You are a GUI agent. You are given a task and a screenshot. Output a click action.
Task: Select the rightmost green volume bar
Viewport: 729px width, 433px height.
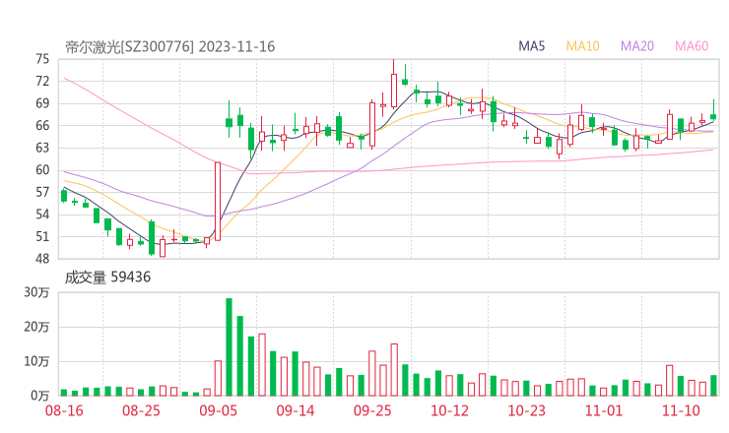point(713,385)
